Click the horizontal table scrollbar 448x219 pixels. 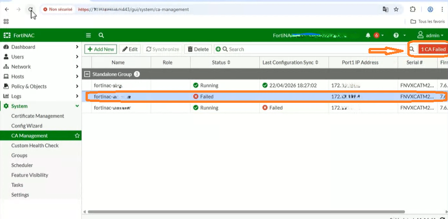[246, 212]
